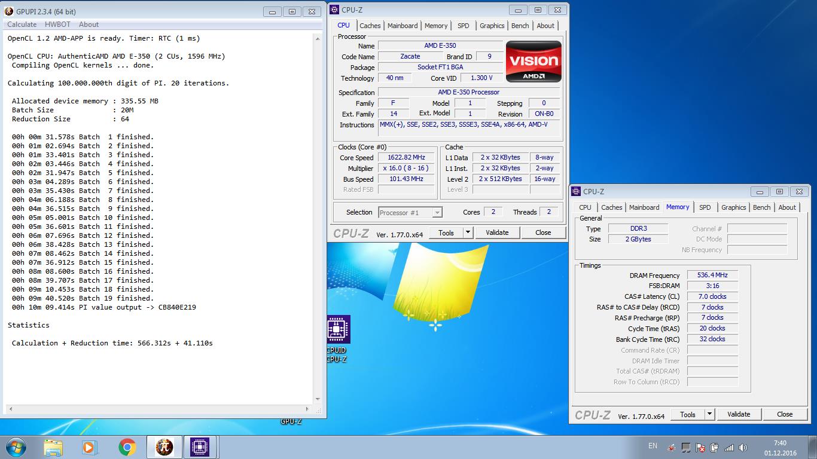
Task: Select CPU tab in the CPU-Z Memory window
Action: (x=586, y=207)
